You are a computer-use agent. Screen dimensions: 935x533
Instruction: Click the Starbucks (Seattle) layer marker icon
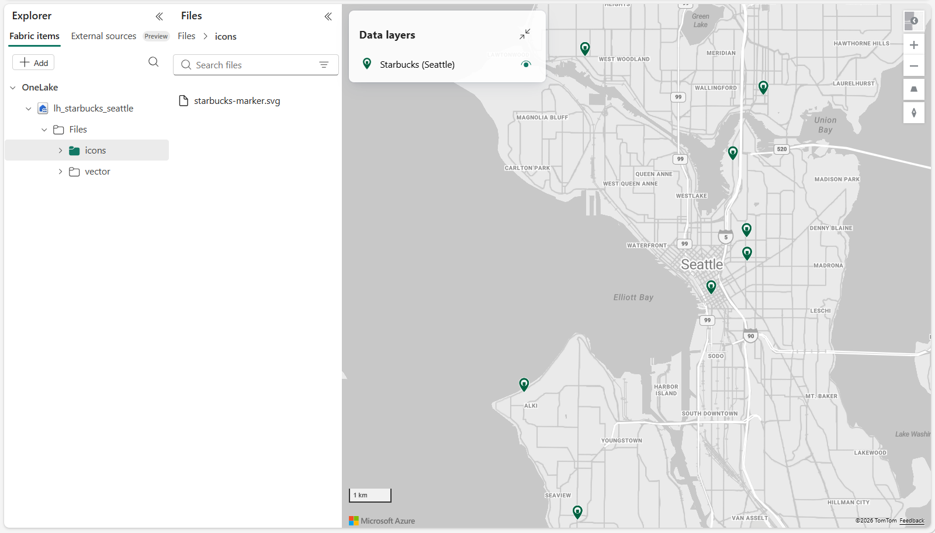367,64
